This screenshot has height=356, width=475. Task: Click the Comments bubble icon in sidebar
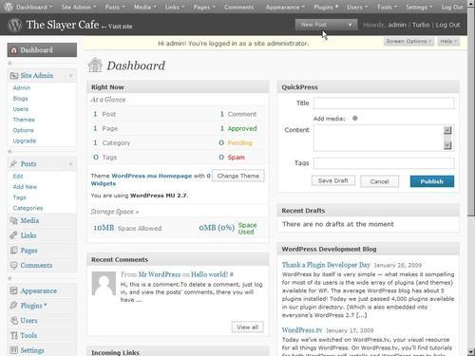(13, 265)
